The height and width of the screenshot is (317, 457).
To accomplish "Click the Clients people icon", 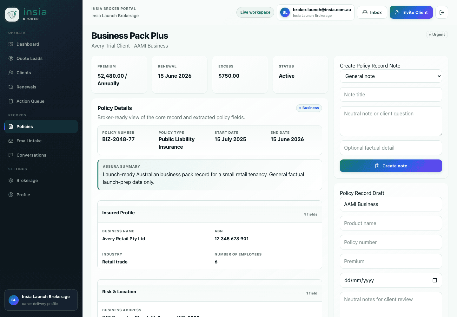I will coord(11,73).
